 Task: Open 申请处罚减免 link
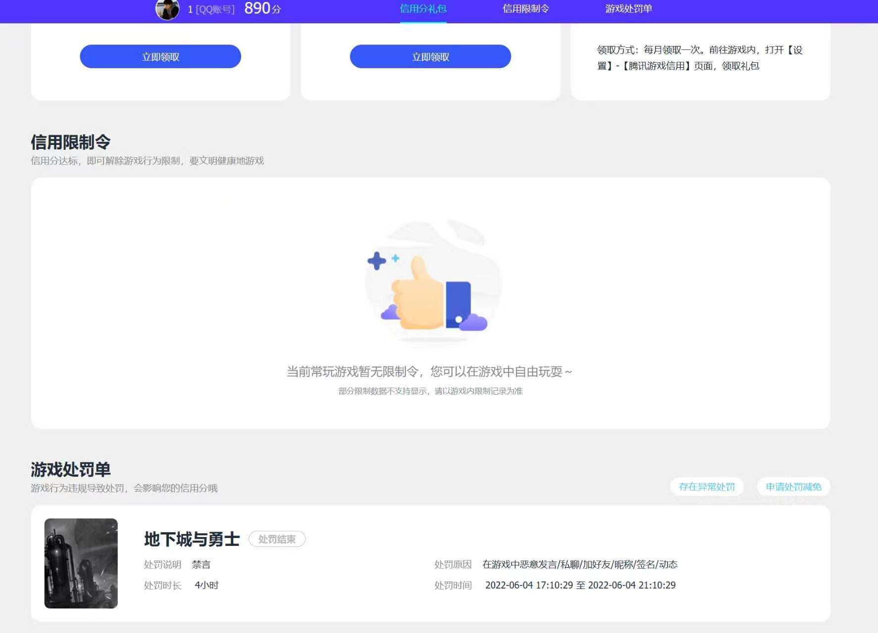click(793, 487)
